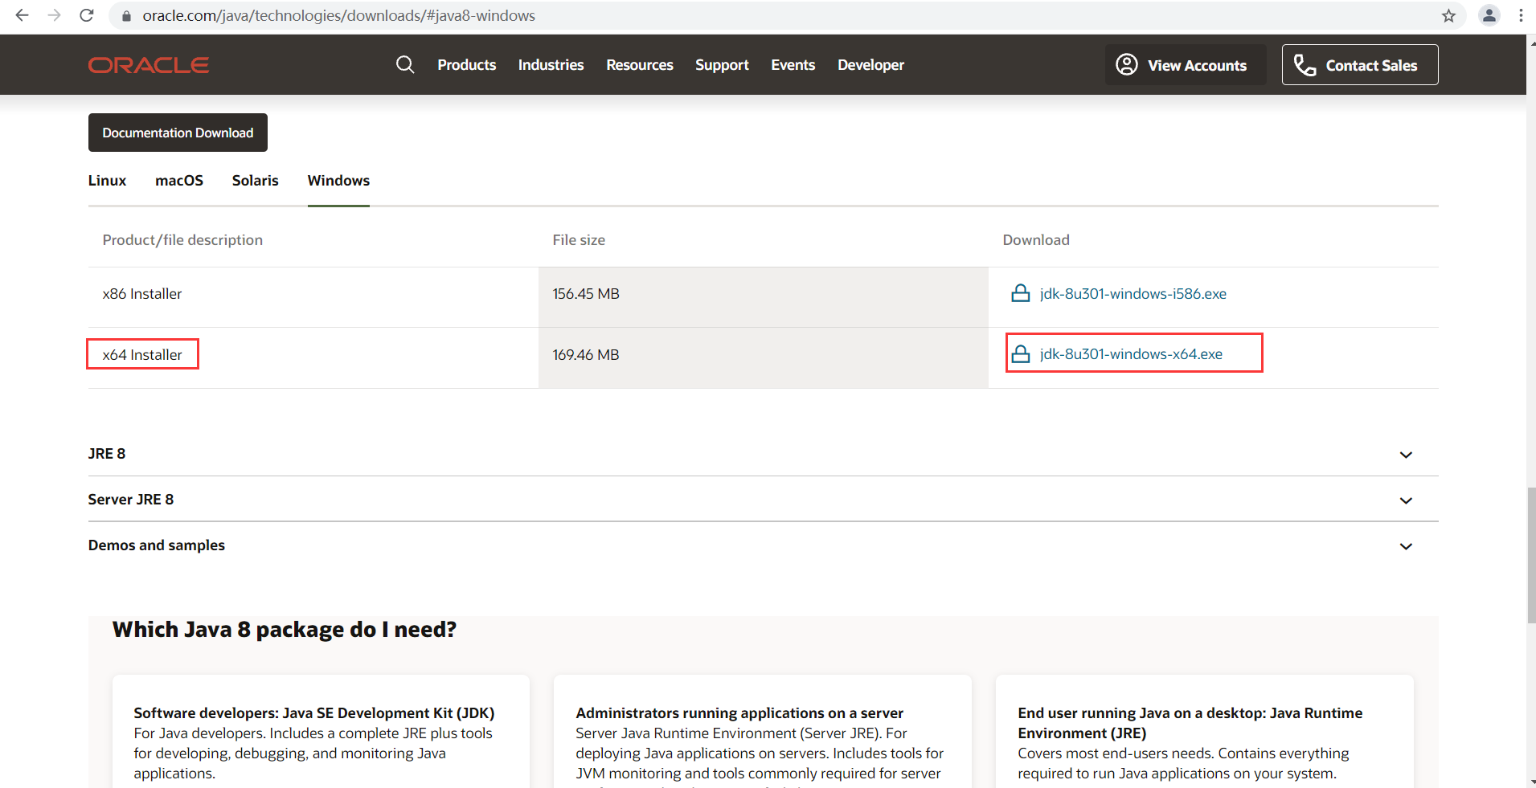Expand the Demos and samples chevron
The height and width of the screenshot is (788, 1536).
pos(1406,546)
